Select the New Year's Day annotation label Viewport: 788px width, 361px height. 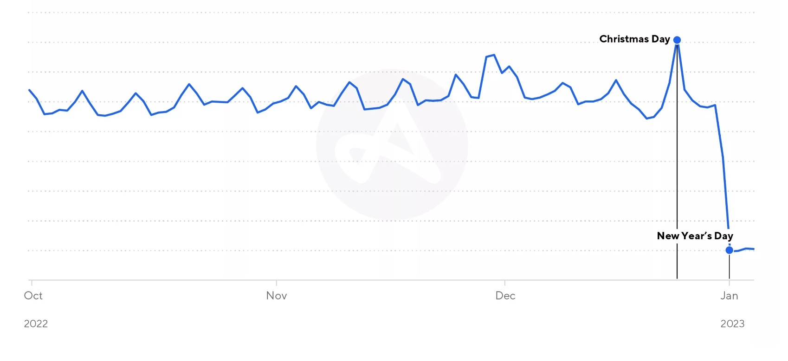[695, 236]
